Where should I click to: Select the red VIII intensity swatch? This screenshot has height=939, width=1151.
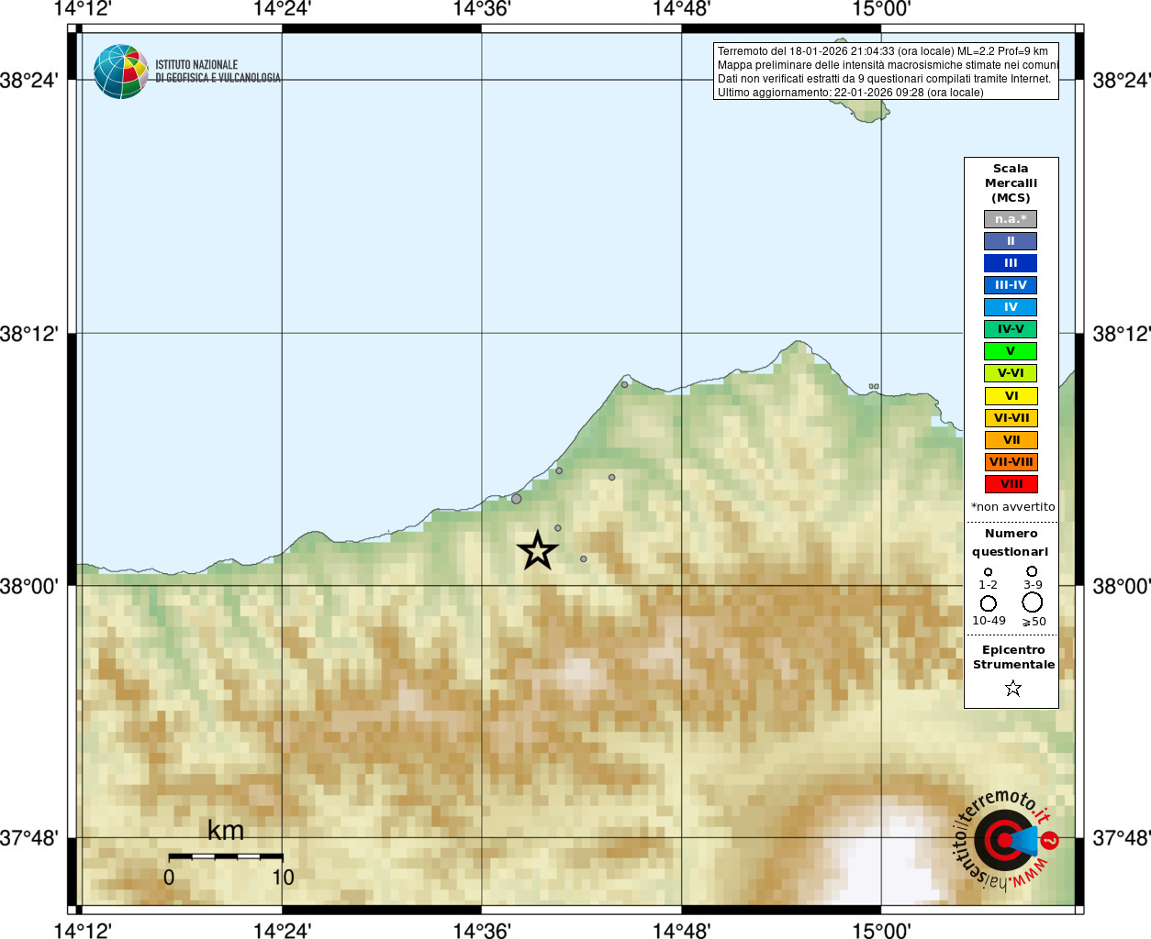coord(1011,484)
